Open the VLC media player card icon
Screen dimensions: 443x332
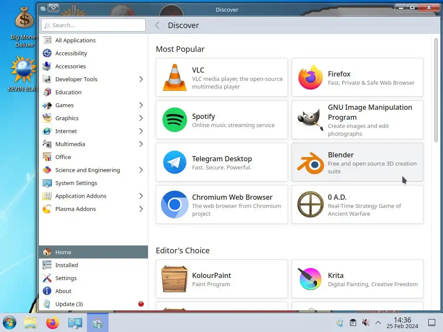coord(175,77)
